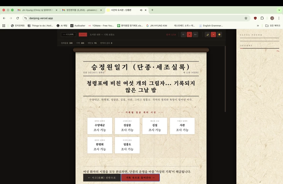Open the 환자용앱 정기배포 spreadsheet bookmark
Image resolution: width=283 pixels, height=184 pixels.
[130, 26]
